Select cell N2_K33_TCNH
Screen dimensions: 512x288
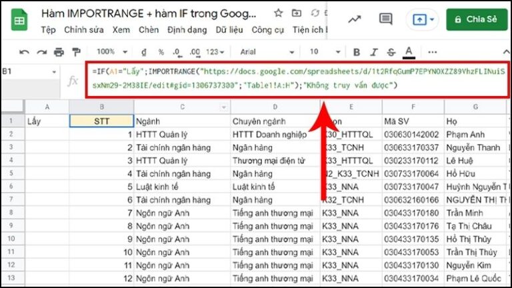[x=351, y=173]
